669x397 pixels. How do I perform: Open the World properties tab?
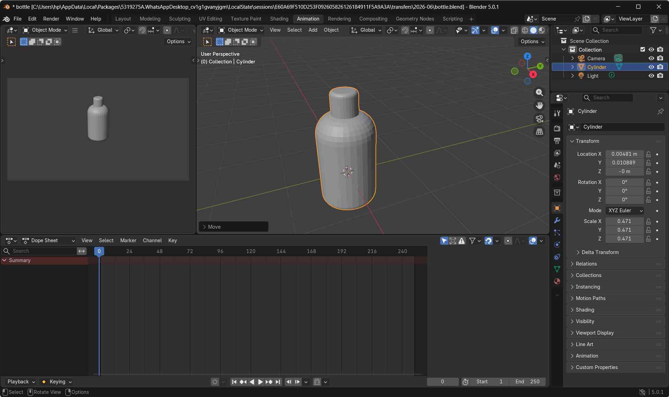click(x=557, y=177)
